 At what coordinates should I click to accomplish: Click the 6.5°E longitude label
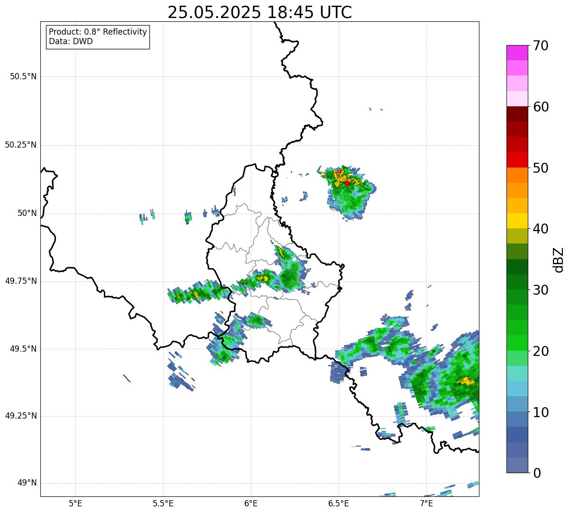click(x=339, y=504)
